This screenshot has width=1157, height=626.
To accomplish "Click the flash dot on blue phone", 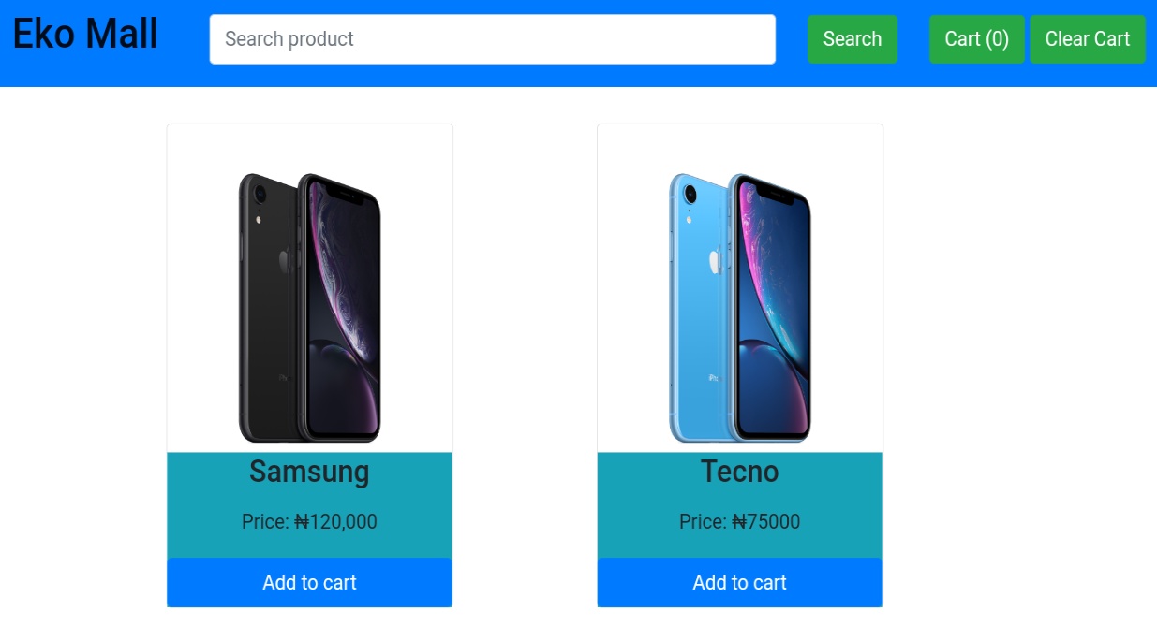I will point(690,221).
